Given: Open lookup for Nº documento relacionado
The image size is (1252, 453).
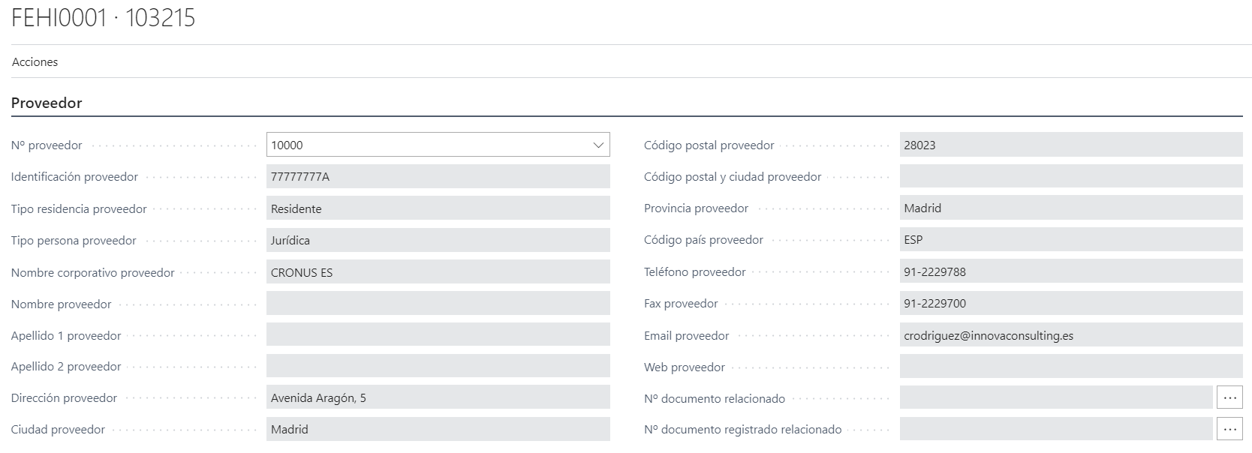Looking at the screenshot, I should point(1229,398).
